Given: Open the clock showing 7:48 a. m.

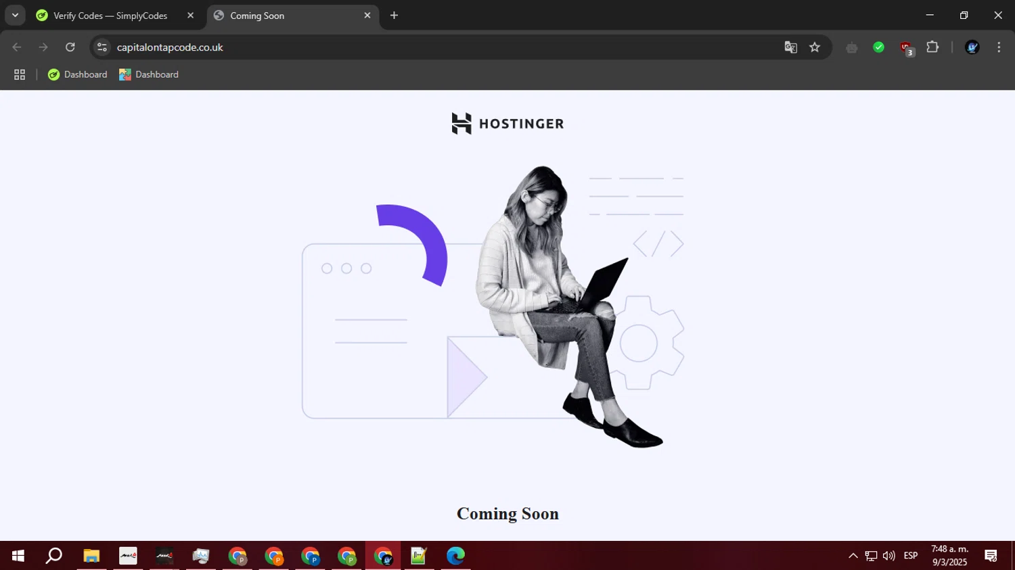Looking at the screenshot, I should coord(950,556).
